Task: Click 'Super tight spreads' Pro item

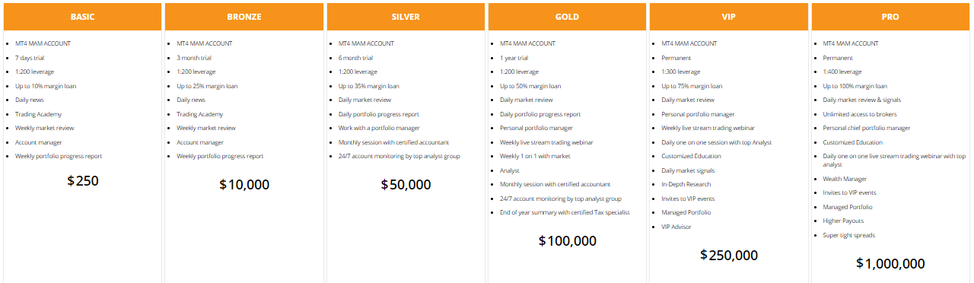Action: point(848,235)
